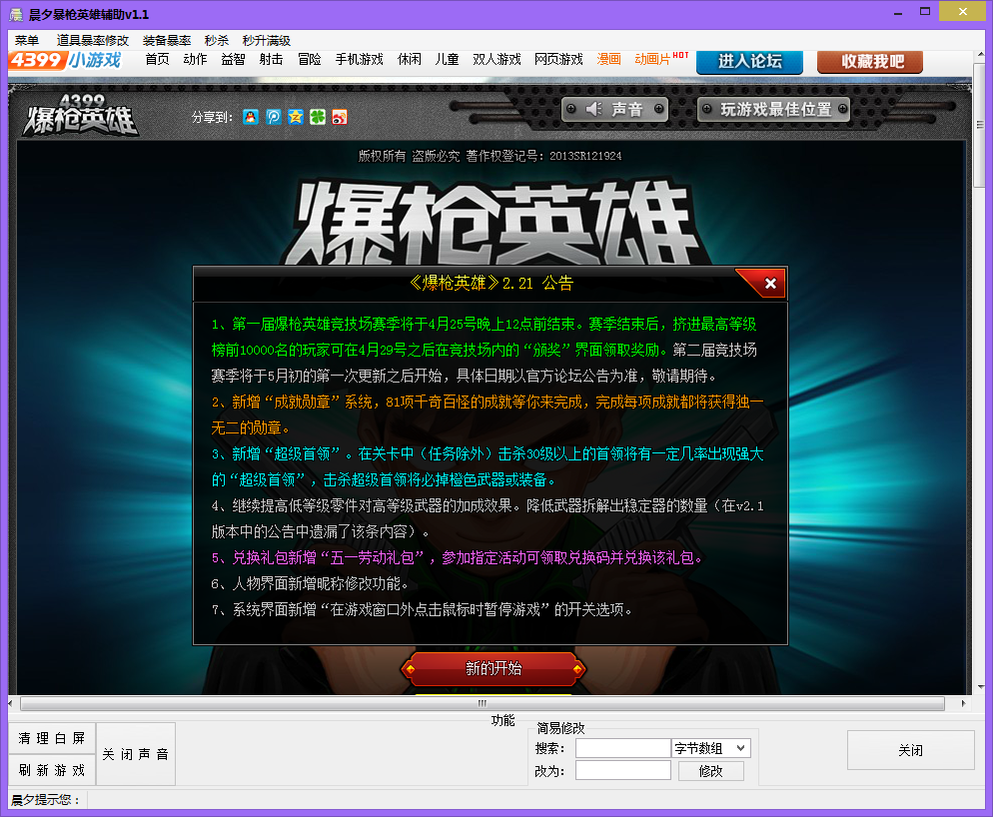Viewport: 993px width, 817px height.
Task: Click the 收藏我吧 button
Action: pyautogui.click(x=870, y=62)
